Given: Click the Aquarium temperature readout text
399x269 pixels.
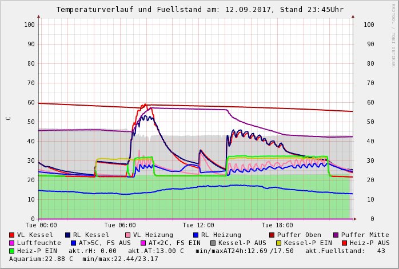Looking at the screenshot, I should (41, 259).
